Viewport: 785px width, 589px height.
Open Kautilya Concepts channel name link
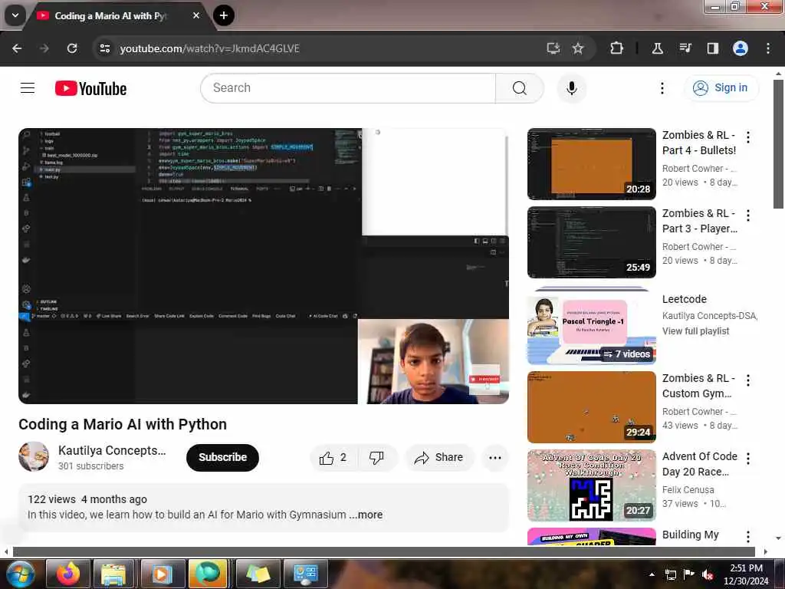(x=112, y=450)
